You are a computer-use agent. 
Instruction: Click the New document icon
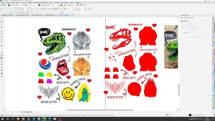pyautogui.click(x=1, y=5)
